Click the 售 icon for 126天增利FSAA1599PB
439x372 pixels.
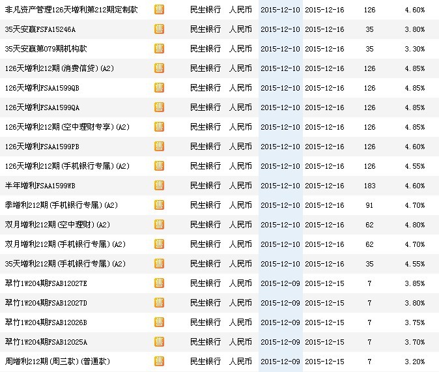pyautogui.click(x=159, y=147)
